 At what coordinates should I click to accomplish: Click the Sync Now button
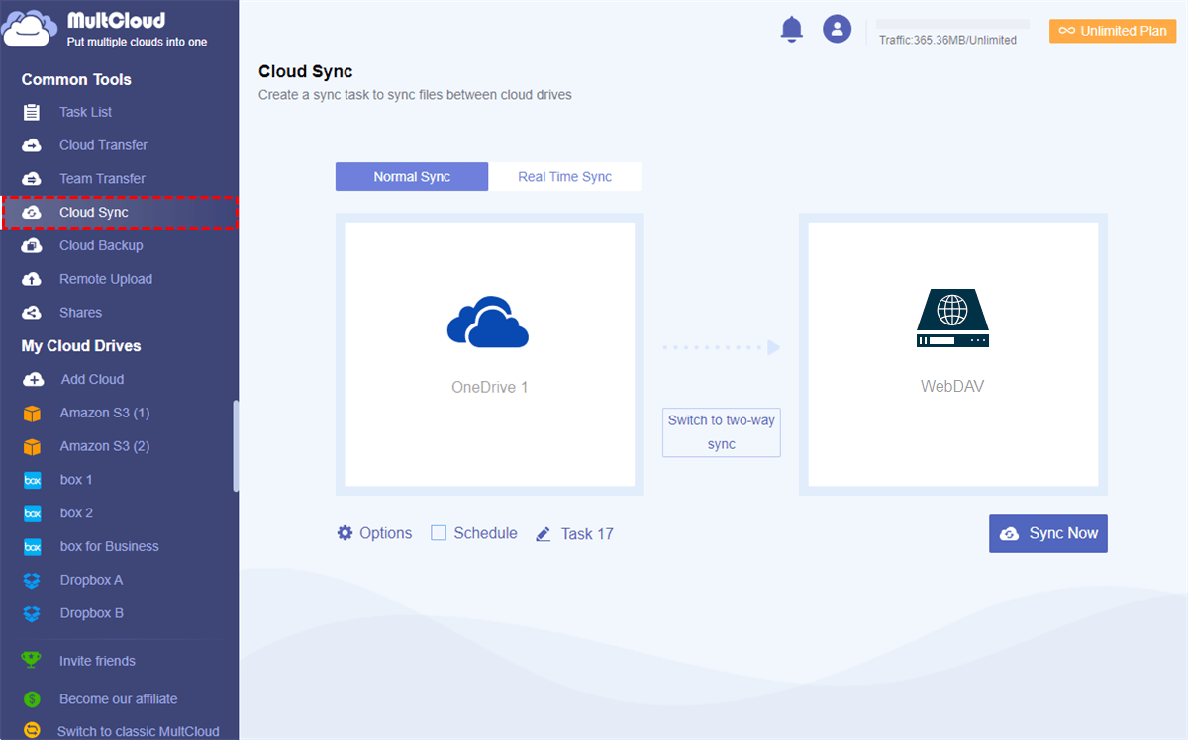pos(1048,533)
